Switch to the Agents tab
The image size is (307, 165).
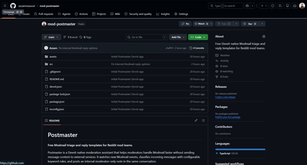(x=64, y=14)
